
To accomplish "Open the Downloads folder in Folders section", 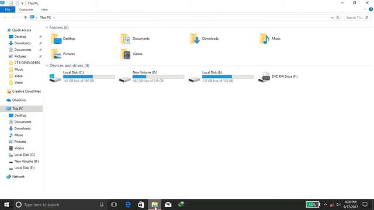I will 195,39.
